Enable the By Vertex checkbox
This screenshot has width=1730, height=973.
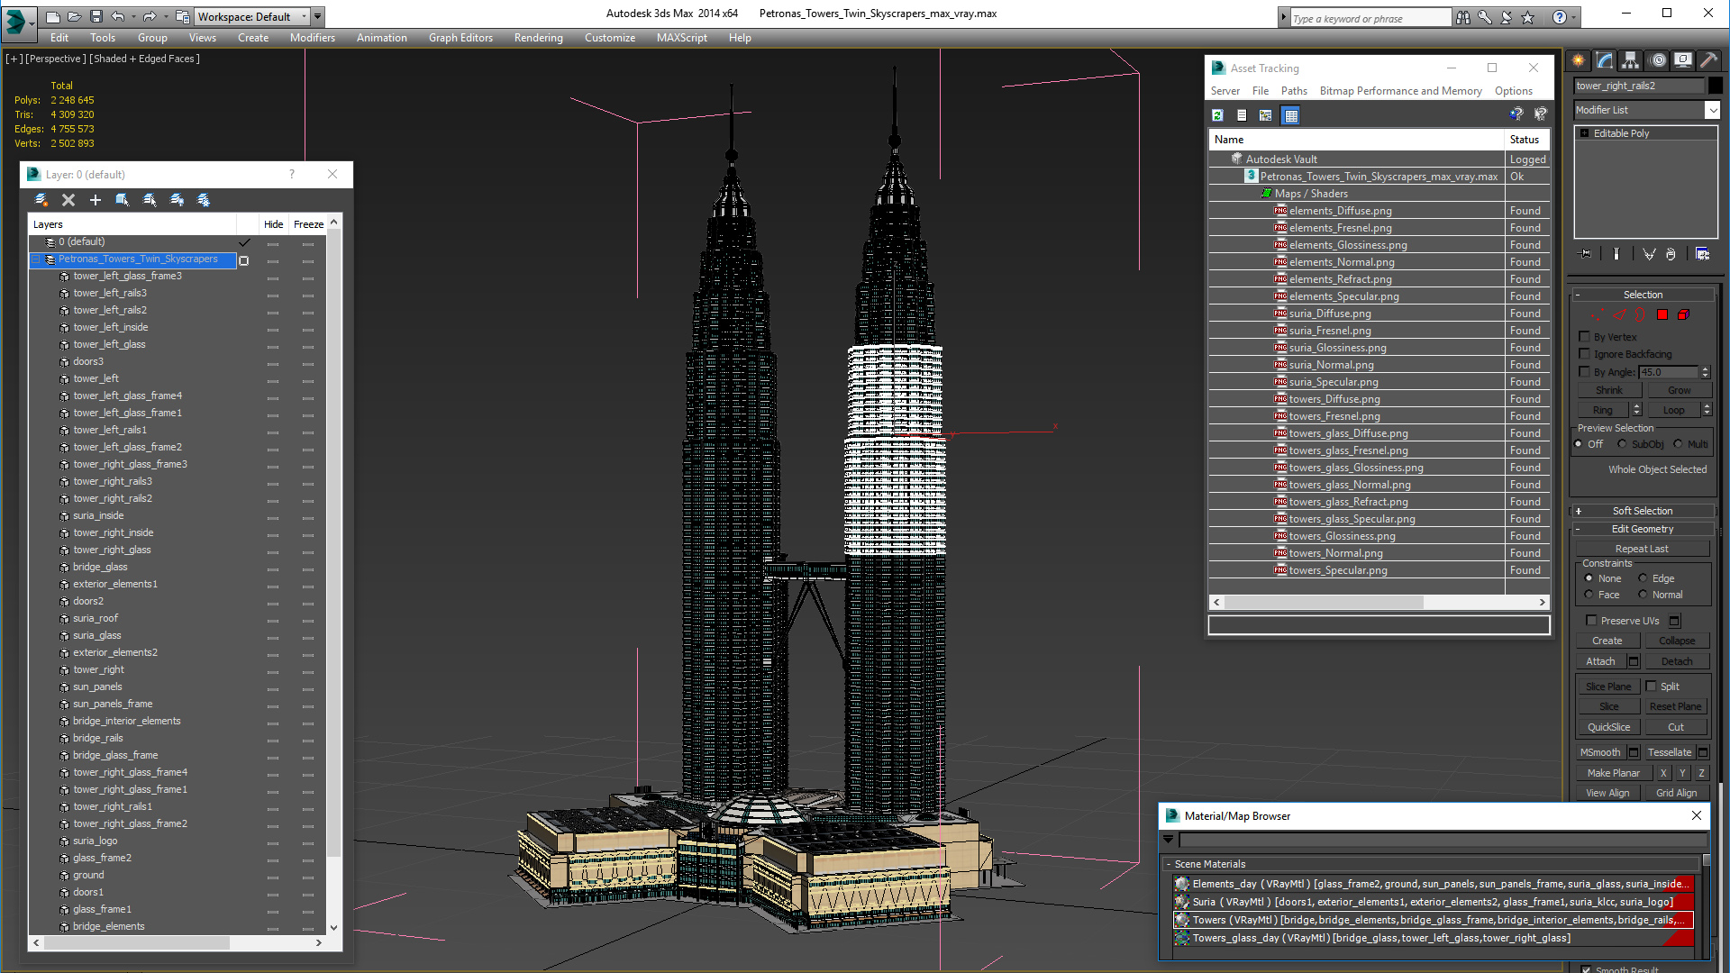[1585, 336]
